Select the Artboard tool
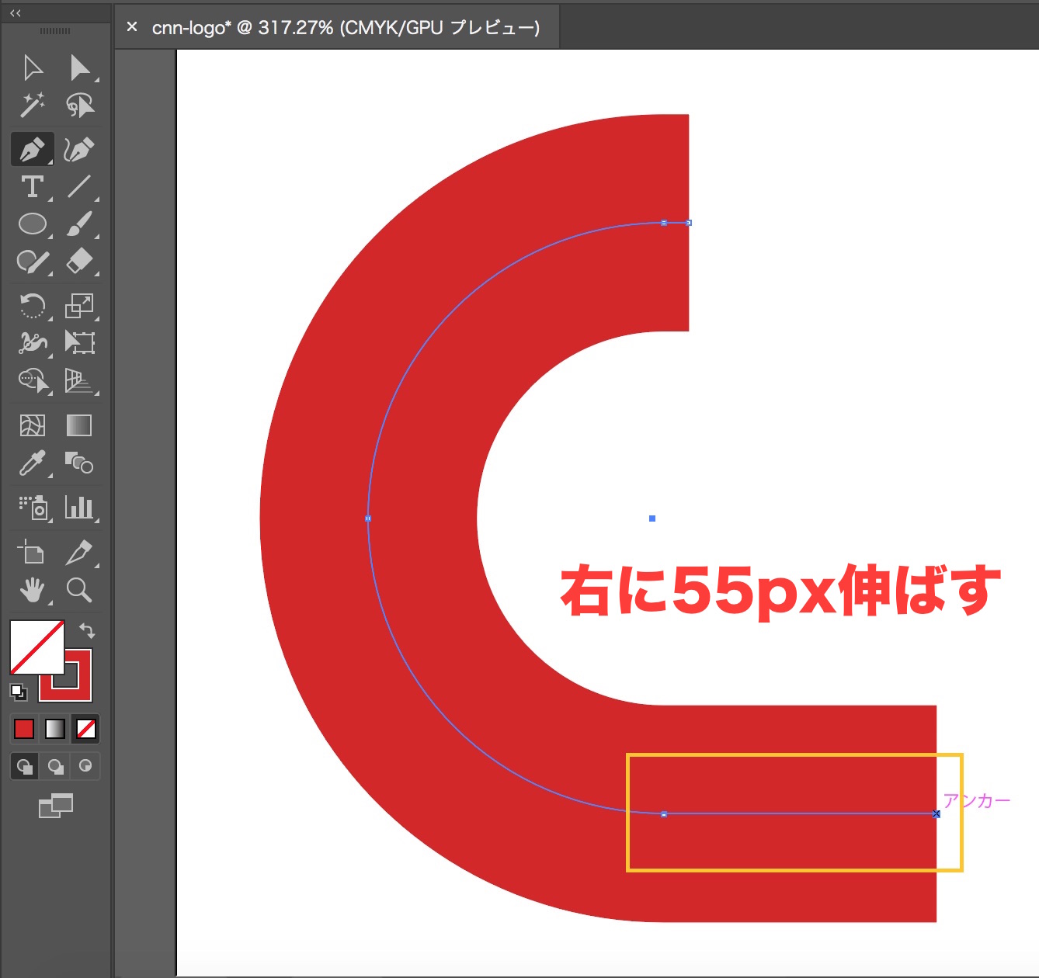This screenshot has height=978, width=1039. [x=33, y=553]
